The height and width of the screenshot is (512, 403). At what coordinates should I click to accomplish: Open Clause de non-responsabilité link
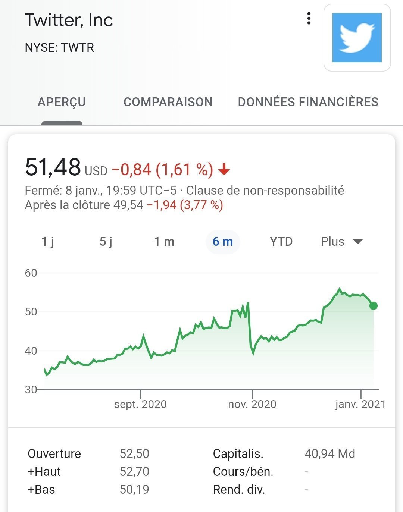(x=265, y=191)
